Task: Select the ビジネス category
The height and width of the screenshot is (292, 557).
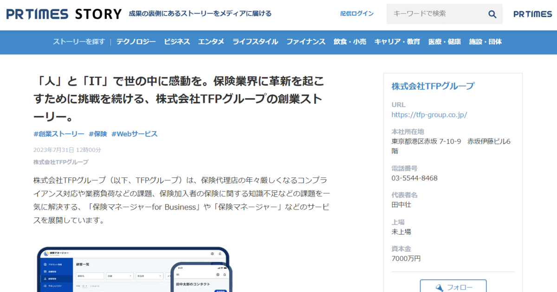Action: 177,42
